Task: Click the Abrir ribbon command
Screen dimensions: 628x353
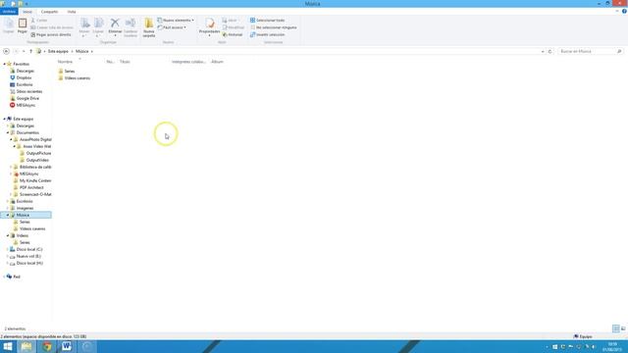Action: pyautogui.click(x=230, y=20)
